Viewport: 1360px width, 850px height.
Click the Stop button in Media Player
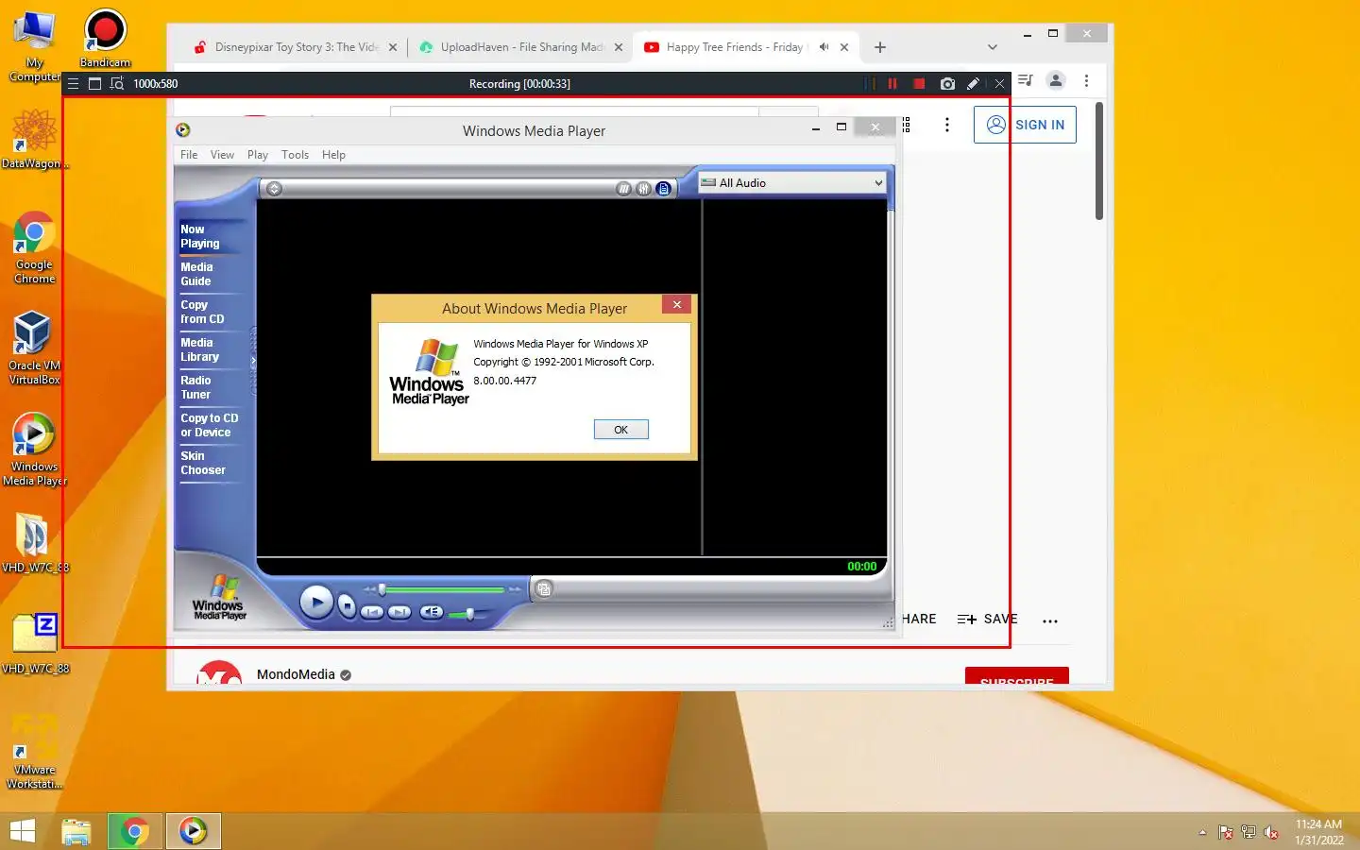click(347, 605)
